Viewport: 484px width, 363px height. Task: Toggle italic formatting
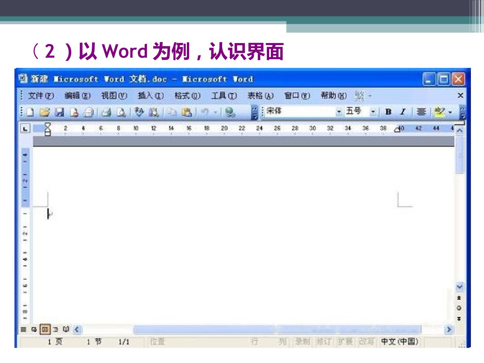[403, 112]
